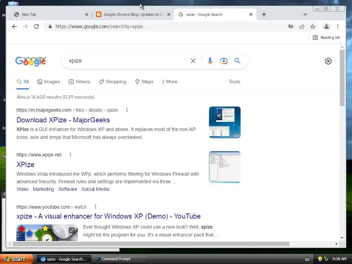This screenshot has height=264, width=352.
Task: Click the MajorGeeks result thumbnail
Action: [225, 122]
